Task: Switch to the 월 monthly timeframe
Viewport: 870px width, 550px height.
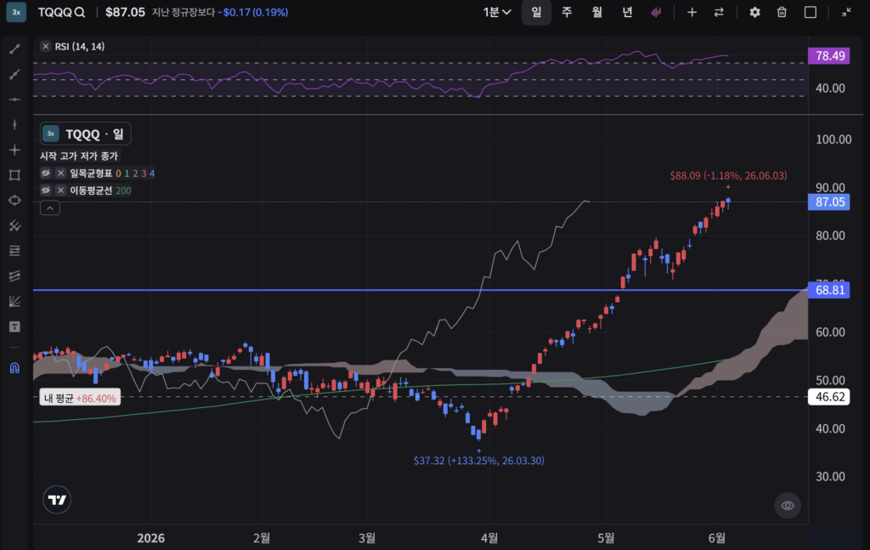Action: (x=597, y=12)
